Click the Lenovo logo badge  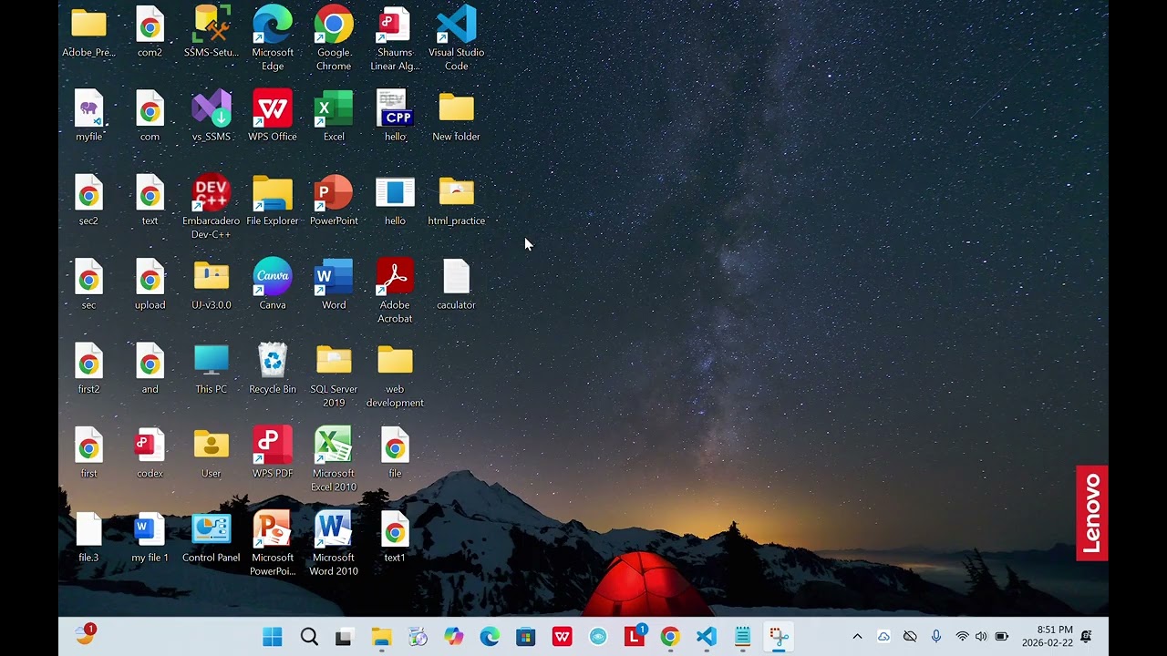point(1091,513)
